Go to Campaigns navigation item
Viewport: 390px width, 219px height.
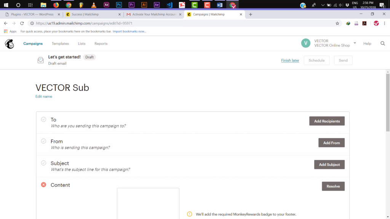[x=33, y=43]
